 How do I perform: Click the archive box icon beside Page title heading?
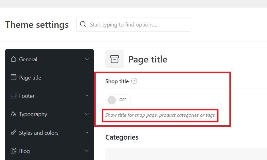[115, 59]
